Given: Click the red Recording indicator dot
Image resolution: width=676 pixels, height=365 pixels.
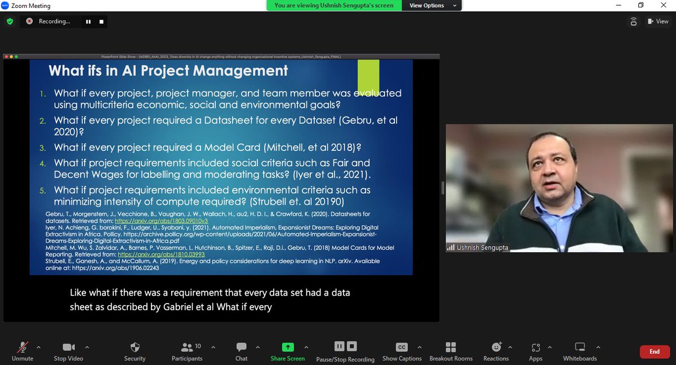Looking at the screenshot, I should click(x=29, y=21).
